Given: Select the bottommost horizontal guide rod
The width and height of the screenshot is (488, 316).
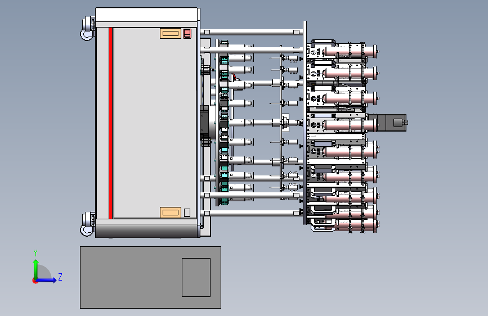Looking at the screenshot, I should point(252,213).
